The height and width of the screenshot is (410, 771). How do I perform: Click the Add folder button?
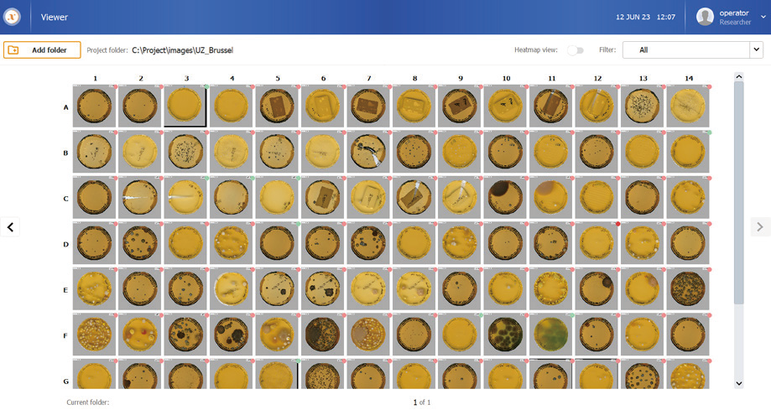coord(42,50)
